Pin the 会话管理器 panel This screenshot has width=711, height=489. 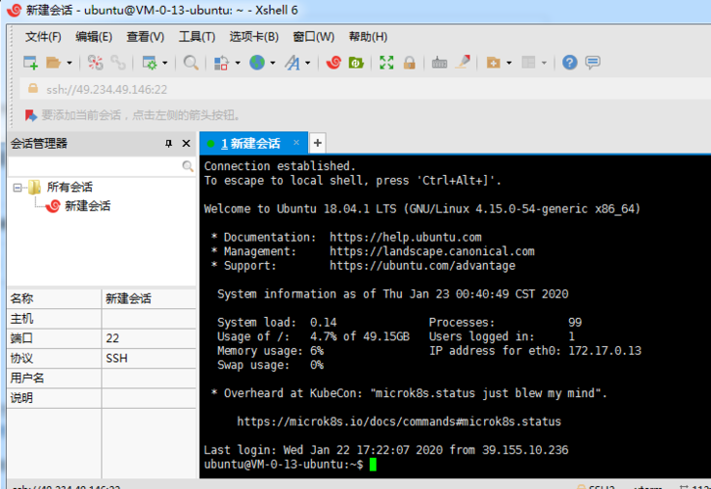[168, 144]
